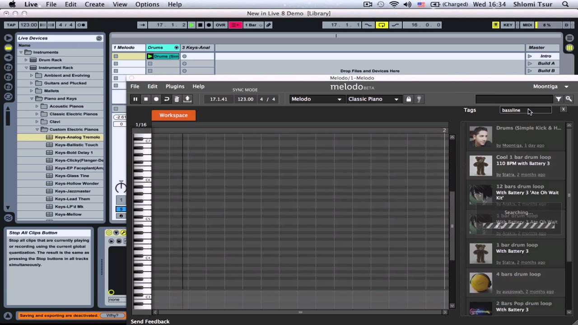Open the 1 Bar quantization menu

click(253, 25)
